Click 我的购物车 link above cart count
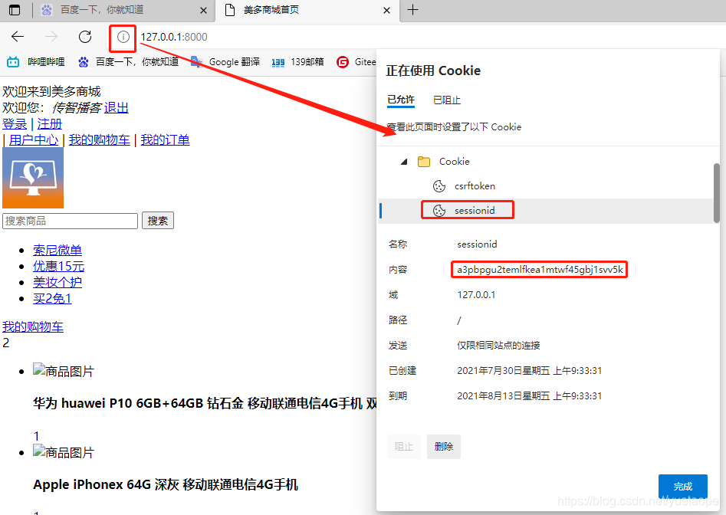The image size is (726, 515). click(33, 326)
